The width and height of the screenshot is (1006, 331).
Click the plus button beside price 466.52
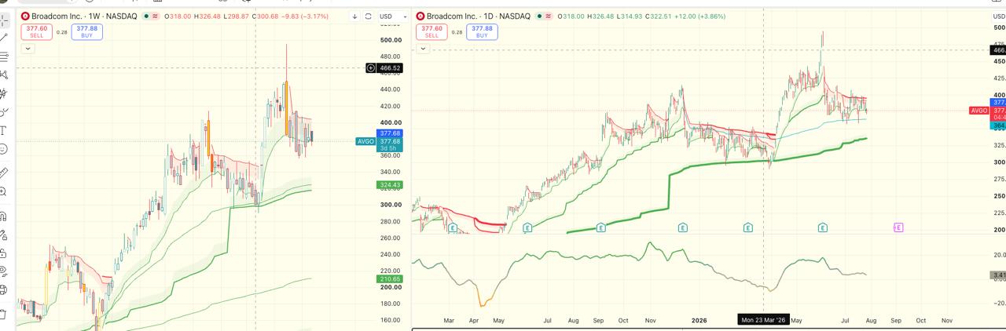coord(371,68)
